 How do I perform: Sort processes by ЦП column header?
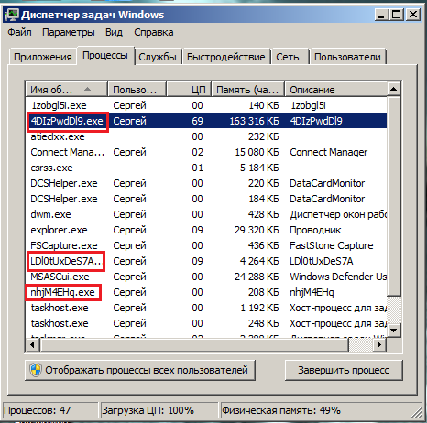[189, 90]
